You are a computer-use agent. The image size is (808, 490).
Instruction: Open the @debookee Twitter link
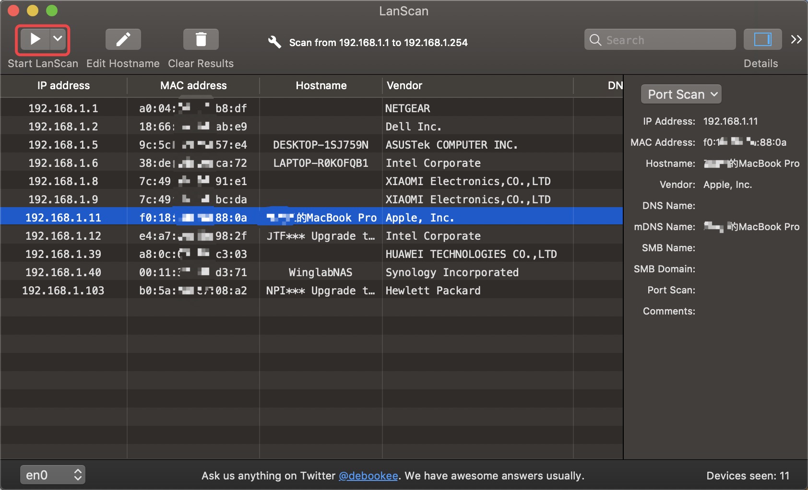pyautogui.click(x=368, y=476)
